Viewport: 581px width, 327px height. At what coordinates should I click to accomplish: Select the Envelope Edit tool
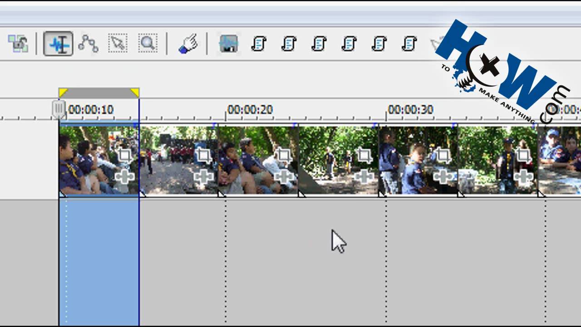[x=88, y=44]
